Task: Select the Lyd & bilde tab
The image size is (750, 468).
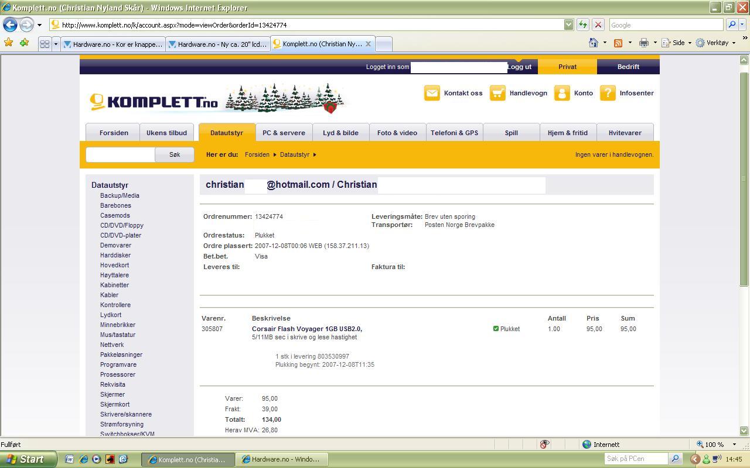Action: (x=340, y=133)
